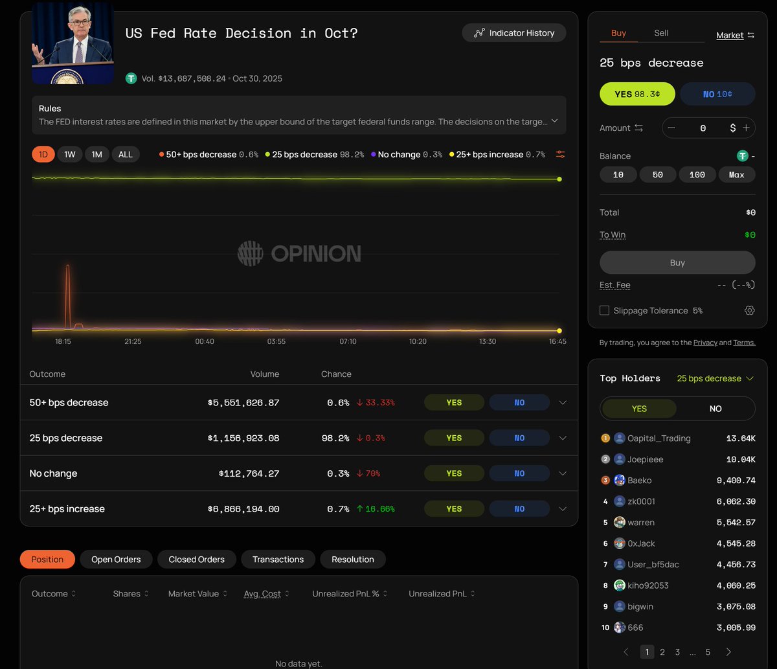The height and width of the screenshot is (669, 777).
Task: Open Top Holders outcome dropdown
Action: [x=715, y=378]
